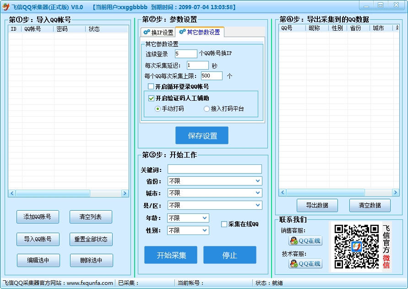Click right arrow of export data scrollbar

point(395,192)
